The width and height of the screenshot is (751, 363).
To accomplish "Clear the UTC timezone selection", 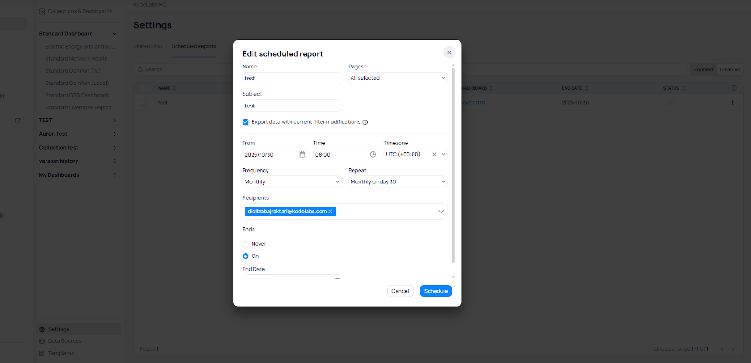I will (x=434, y=154).
